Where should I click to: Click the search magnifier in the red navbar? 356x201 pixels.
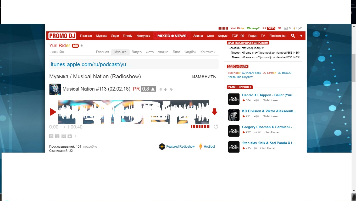click(293, 36)
